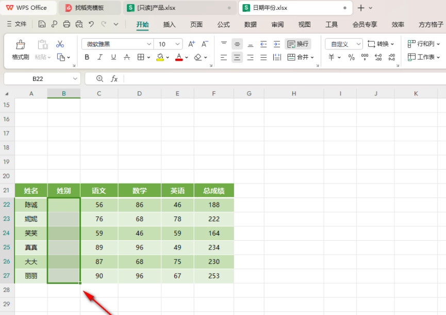The width and height of the screenshot is (446, 315).
Task: Click the 工作表 button
Action: click(x=423, y=57)
